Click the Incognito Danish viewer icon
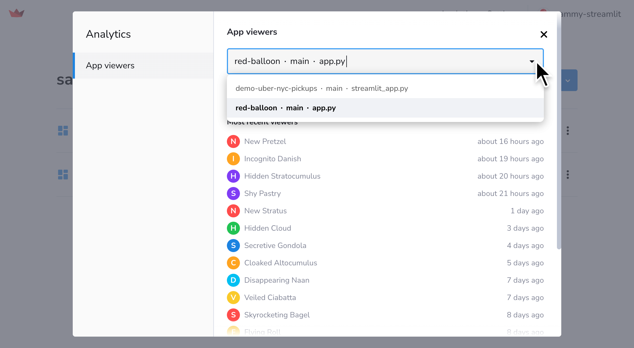Image resolution: width=634 pixels, height=348 pixels. (x=233, y=159)
